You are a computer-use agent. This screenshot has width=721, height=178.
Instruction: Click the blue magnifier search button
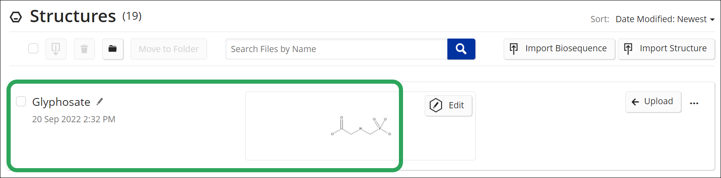click(x=461, y=49)
